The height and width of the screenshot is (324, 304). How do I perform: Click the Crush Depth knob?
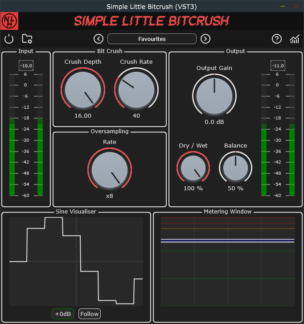coord(83,90)
